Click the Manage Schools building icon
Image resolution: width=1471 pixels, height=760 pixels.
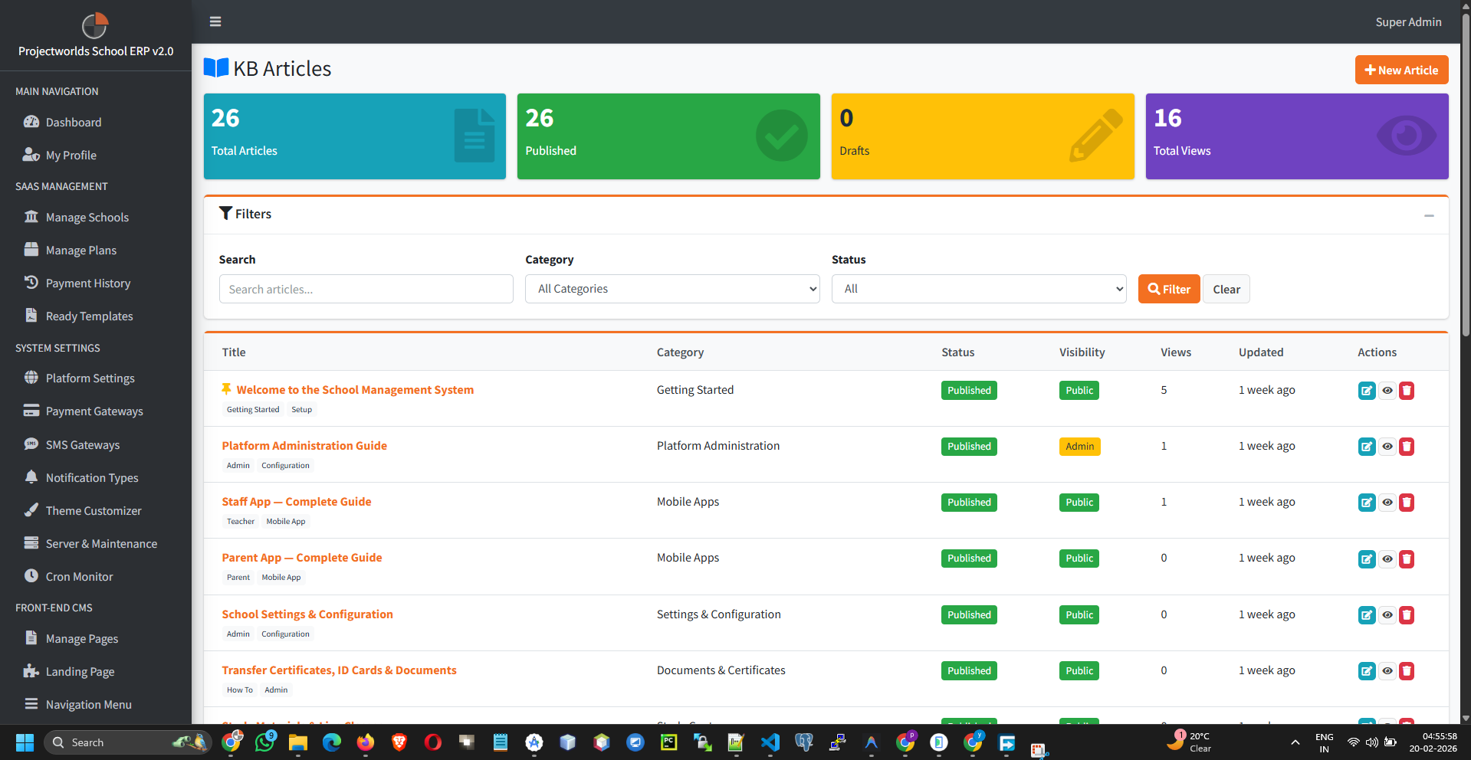tap(31, 217)
